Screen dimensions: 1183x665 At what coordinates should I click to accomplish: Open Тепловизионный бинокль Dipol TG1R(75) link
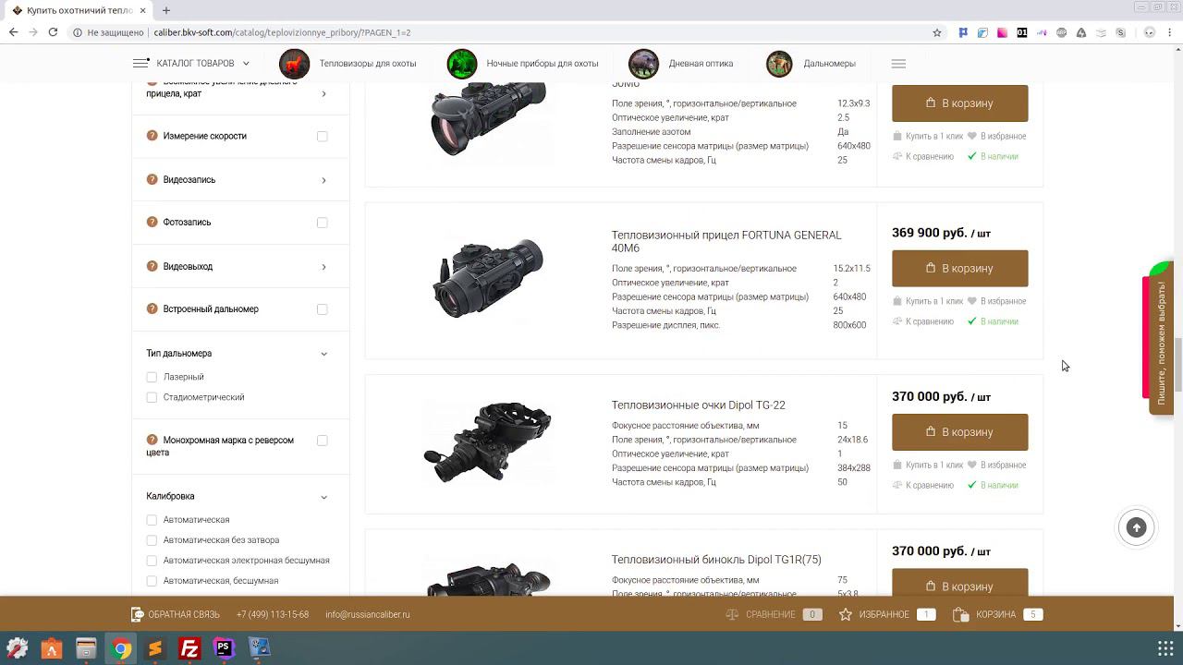[716, 559]
